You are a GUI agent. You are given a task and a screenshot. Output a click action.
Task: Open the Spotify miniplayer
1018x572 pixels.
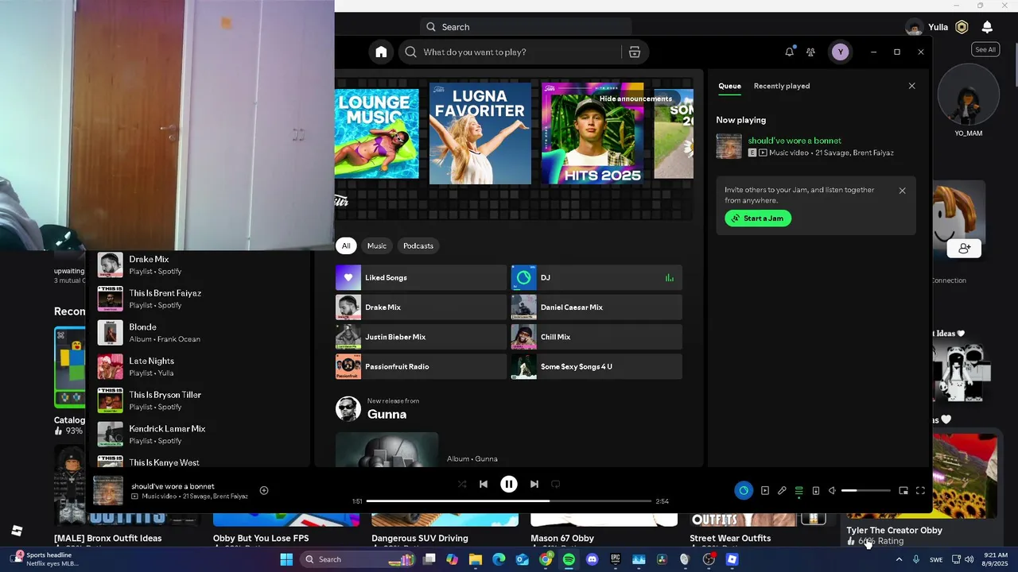[x=903, y=490]
